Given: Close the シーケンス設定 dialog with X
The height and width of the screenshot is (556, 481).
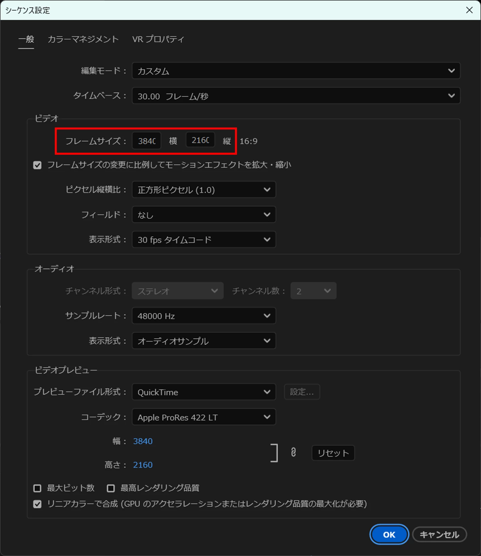Looking at the screenshot, I should click(x=469, y=10).
